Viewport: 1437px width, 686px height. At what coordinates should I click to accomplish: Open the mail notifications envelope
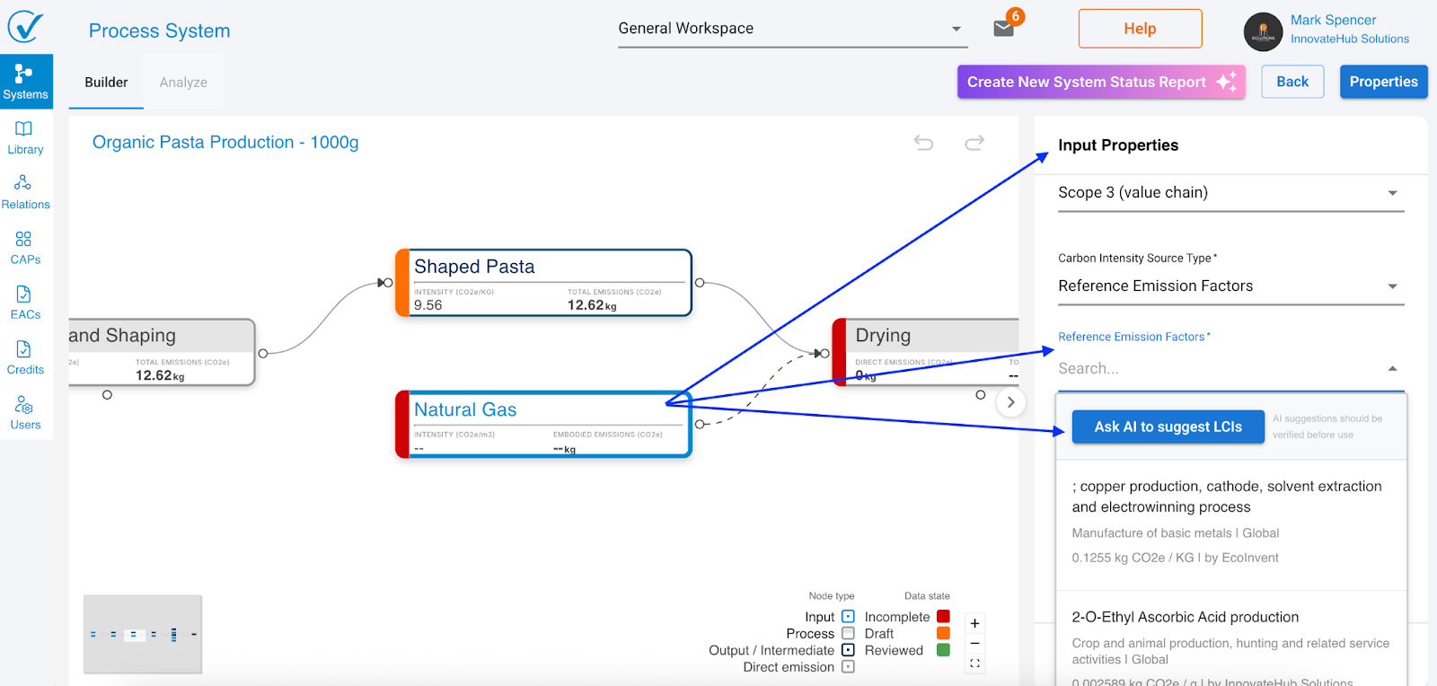click(1004, 29)
